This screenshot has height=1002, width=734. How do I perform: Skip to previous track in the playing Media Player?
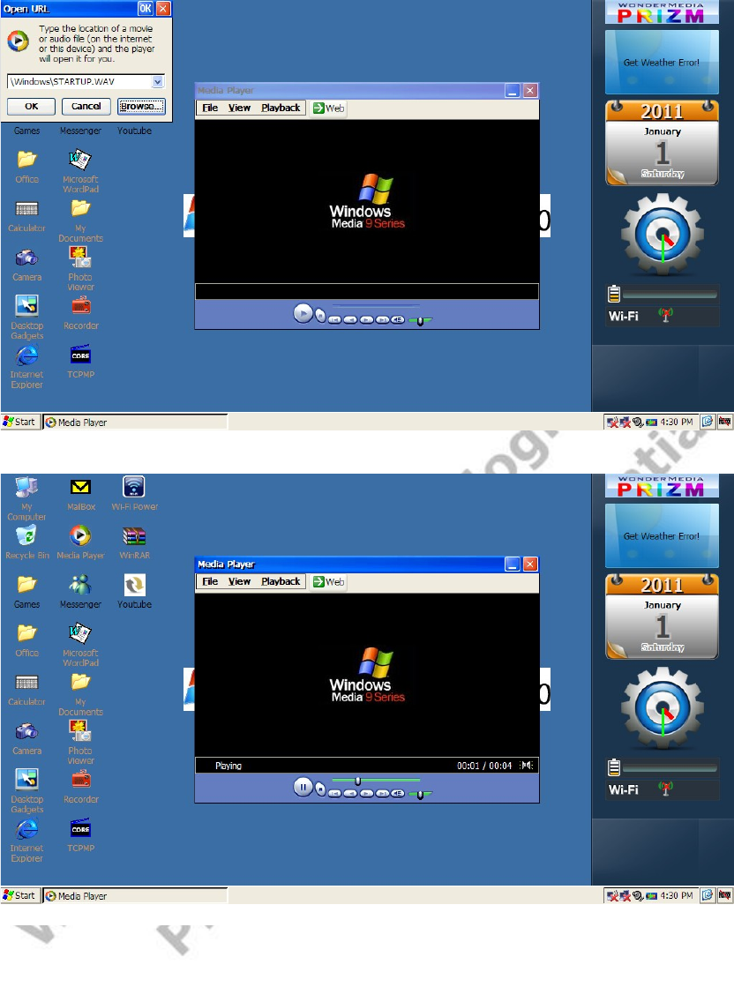click(334, 794)
